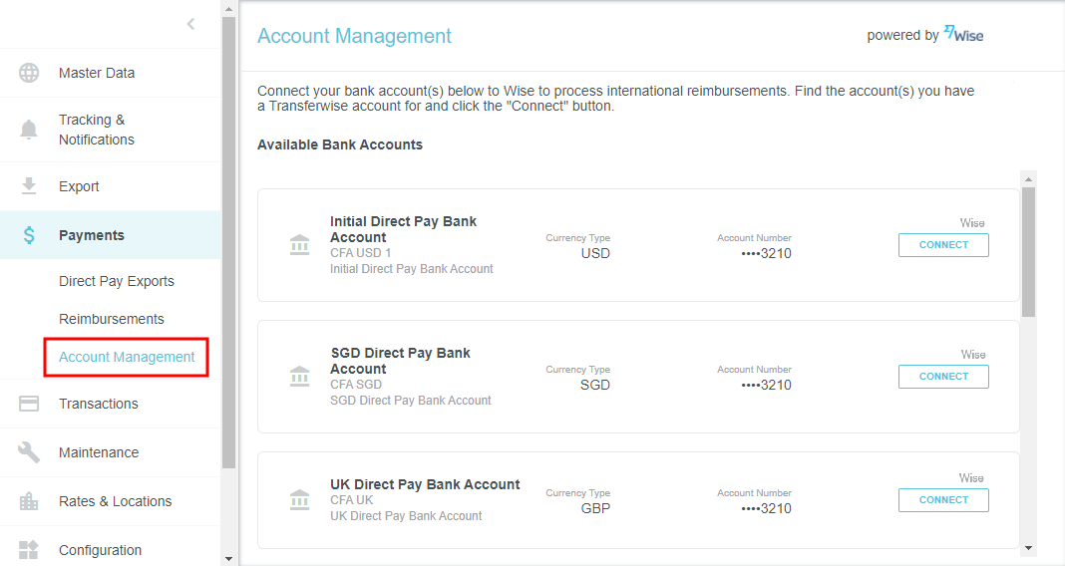Image resolution: width=1065 pixels, height=566 pixels.
Task: Click the sidebar scroll down arrow
Action: click(x=228, y=558)
